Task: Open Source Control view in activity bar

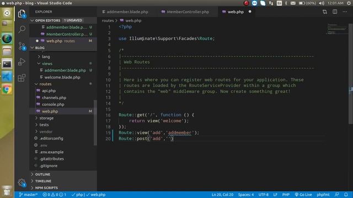Action: click(x=22, y=46)
